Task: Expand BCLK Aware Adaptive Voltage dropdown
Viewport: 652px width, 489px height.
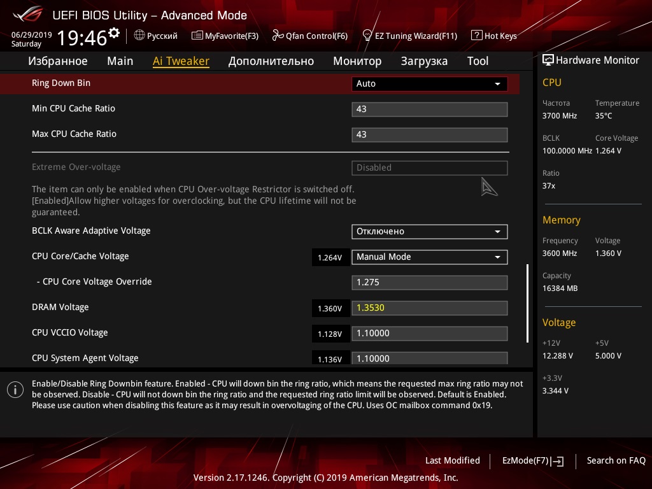Action: [430, 232]
